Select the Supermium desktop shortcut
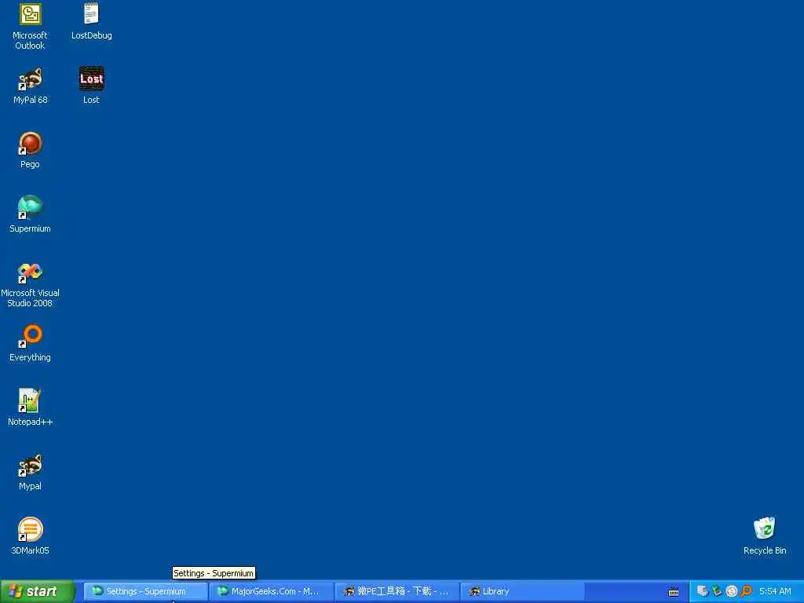This screenshot has width=804, height=603. point(31,207)
